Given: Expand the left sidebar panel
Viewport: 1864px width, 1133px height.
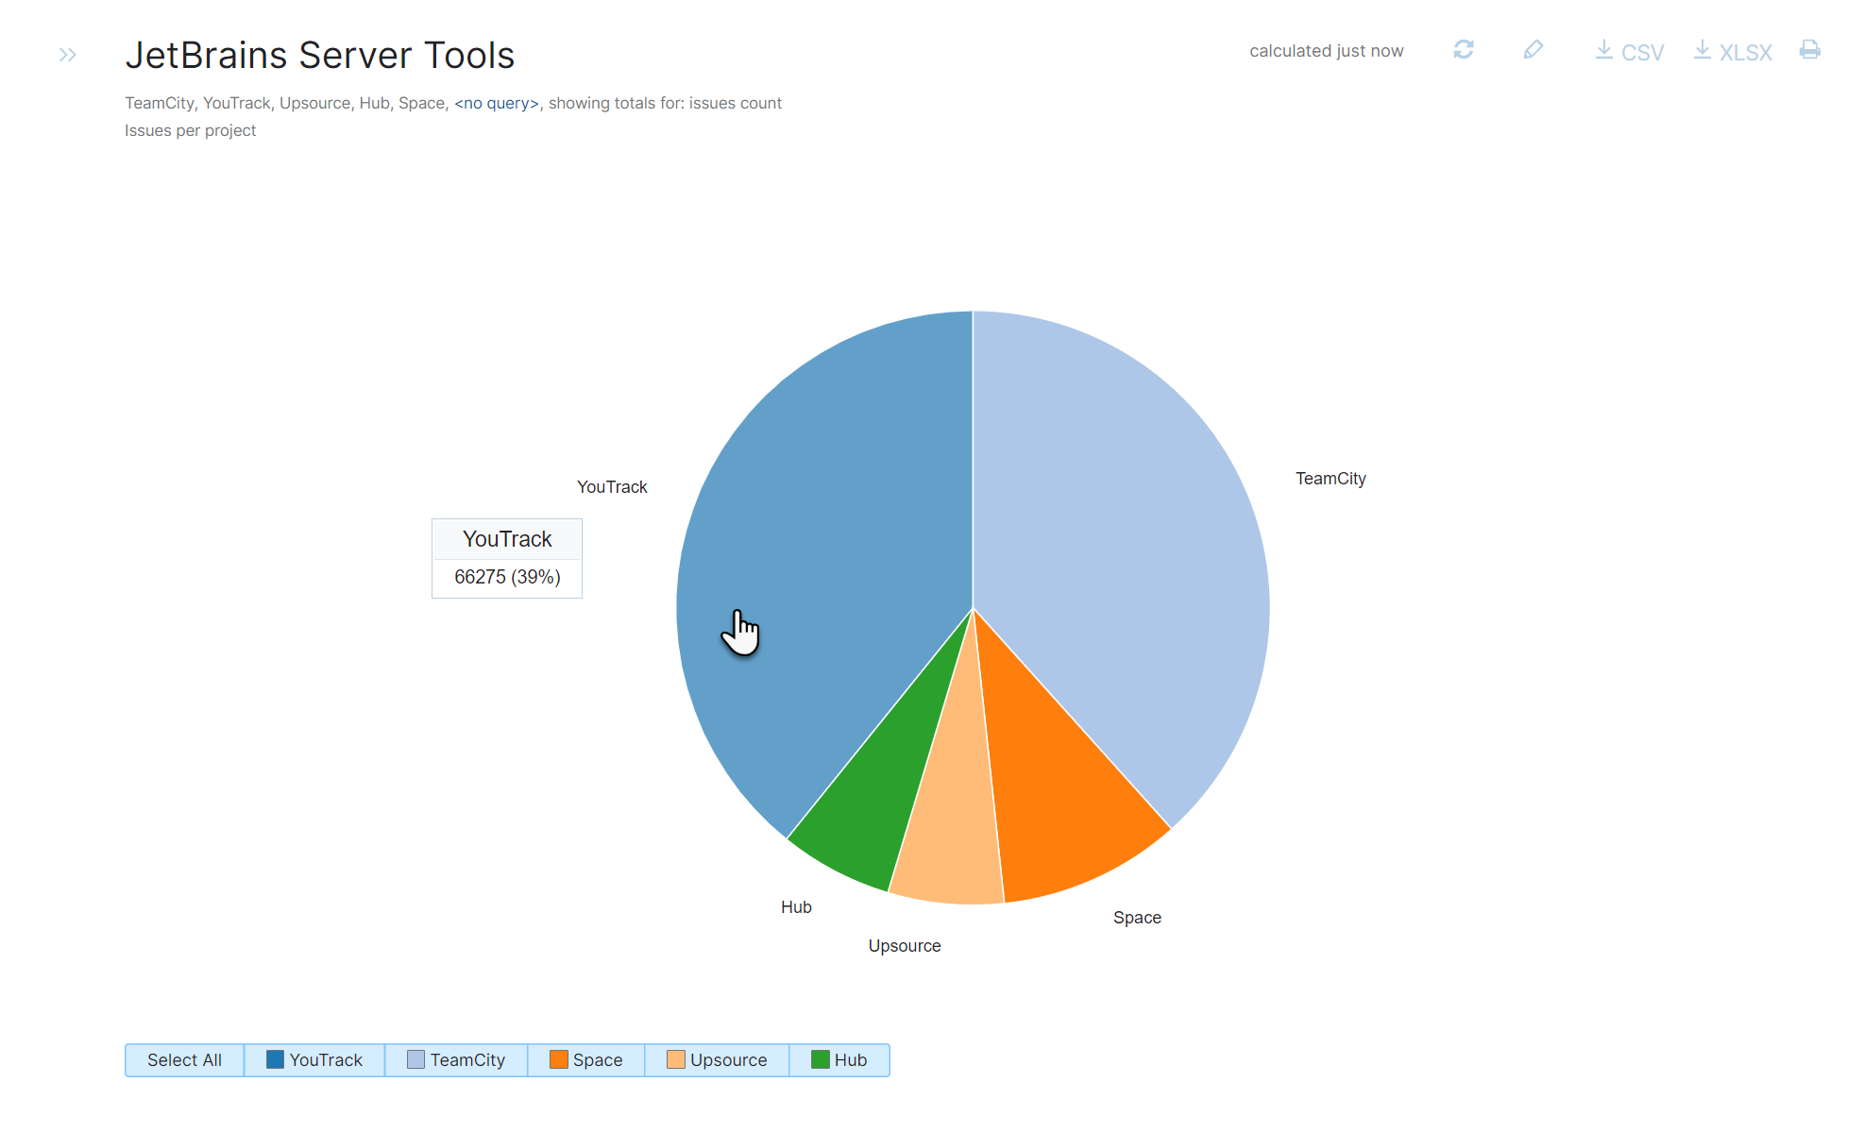Looking at the screenshot, I should [x=68, y=55].
